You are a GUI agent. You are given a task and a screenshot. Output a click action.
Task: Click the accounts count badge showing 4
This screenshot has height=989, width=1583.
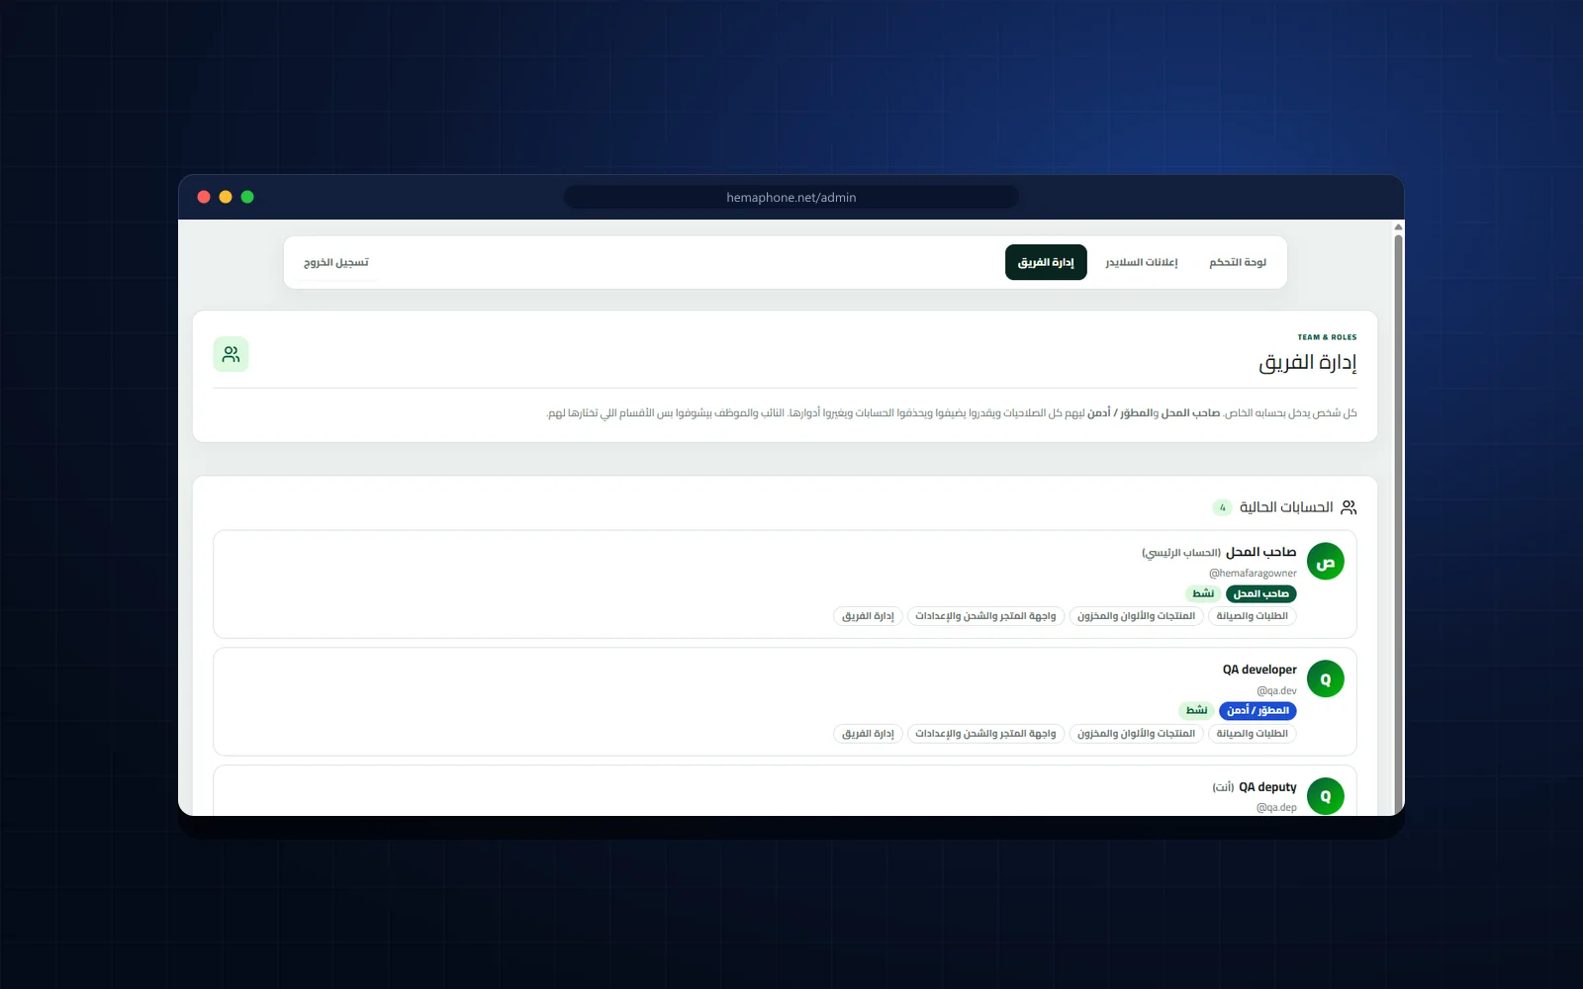[x=1223, y=507]
